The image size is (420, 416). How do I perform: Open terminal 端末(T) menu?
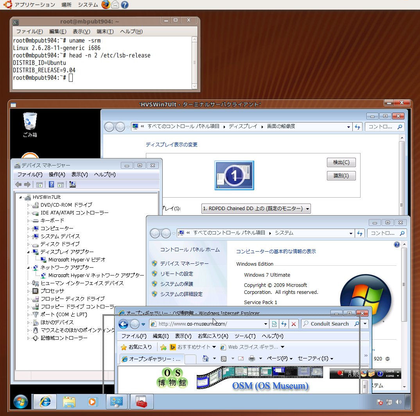point(105,31)
